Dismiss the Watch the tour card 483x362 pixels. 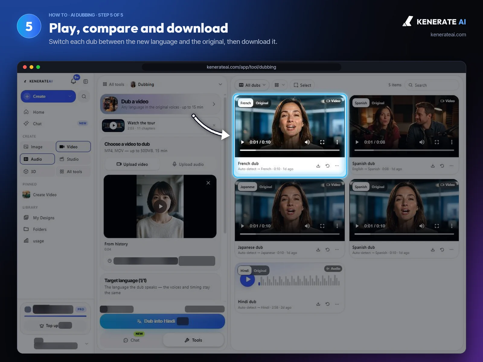tap(214, 125)
